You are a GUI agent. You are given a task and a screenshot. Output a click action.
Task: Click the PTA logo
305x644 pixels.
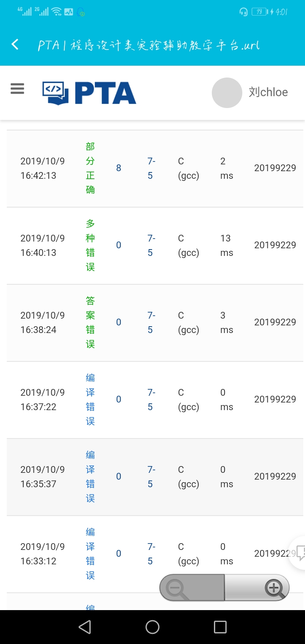click(x=89, y=93)
